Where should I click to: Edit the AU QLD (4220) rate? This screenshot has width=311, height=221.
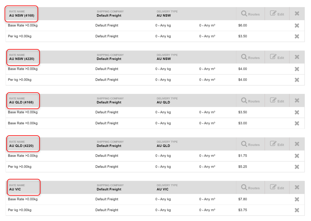click(x=277, y=145)
